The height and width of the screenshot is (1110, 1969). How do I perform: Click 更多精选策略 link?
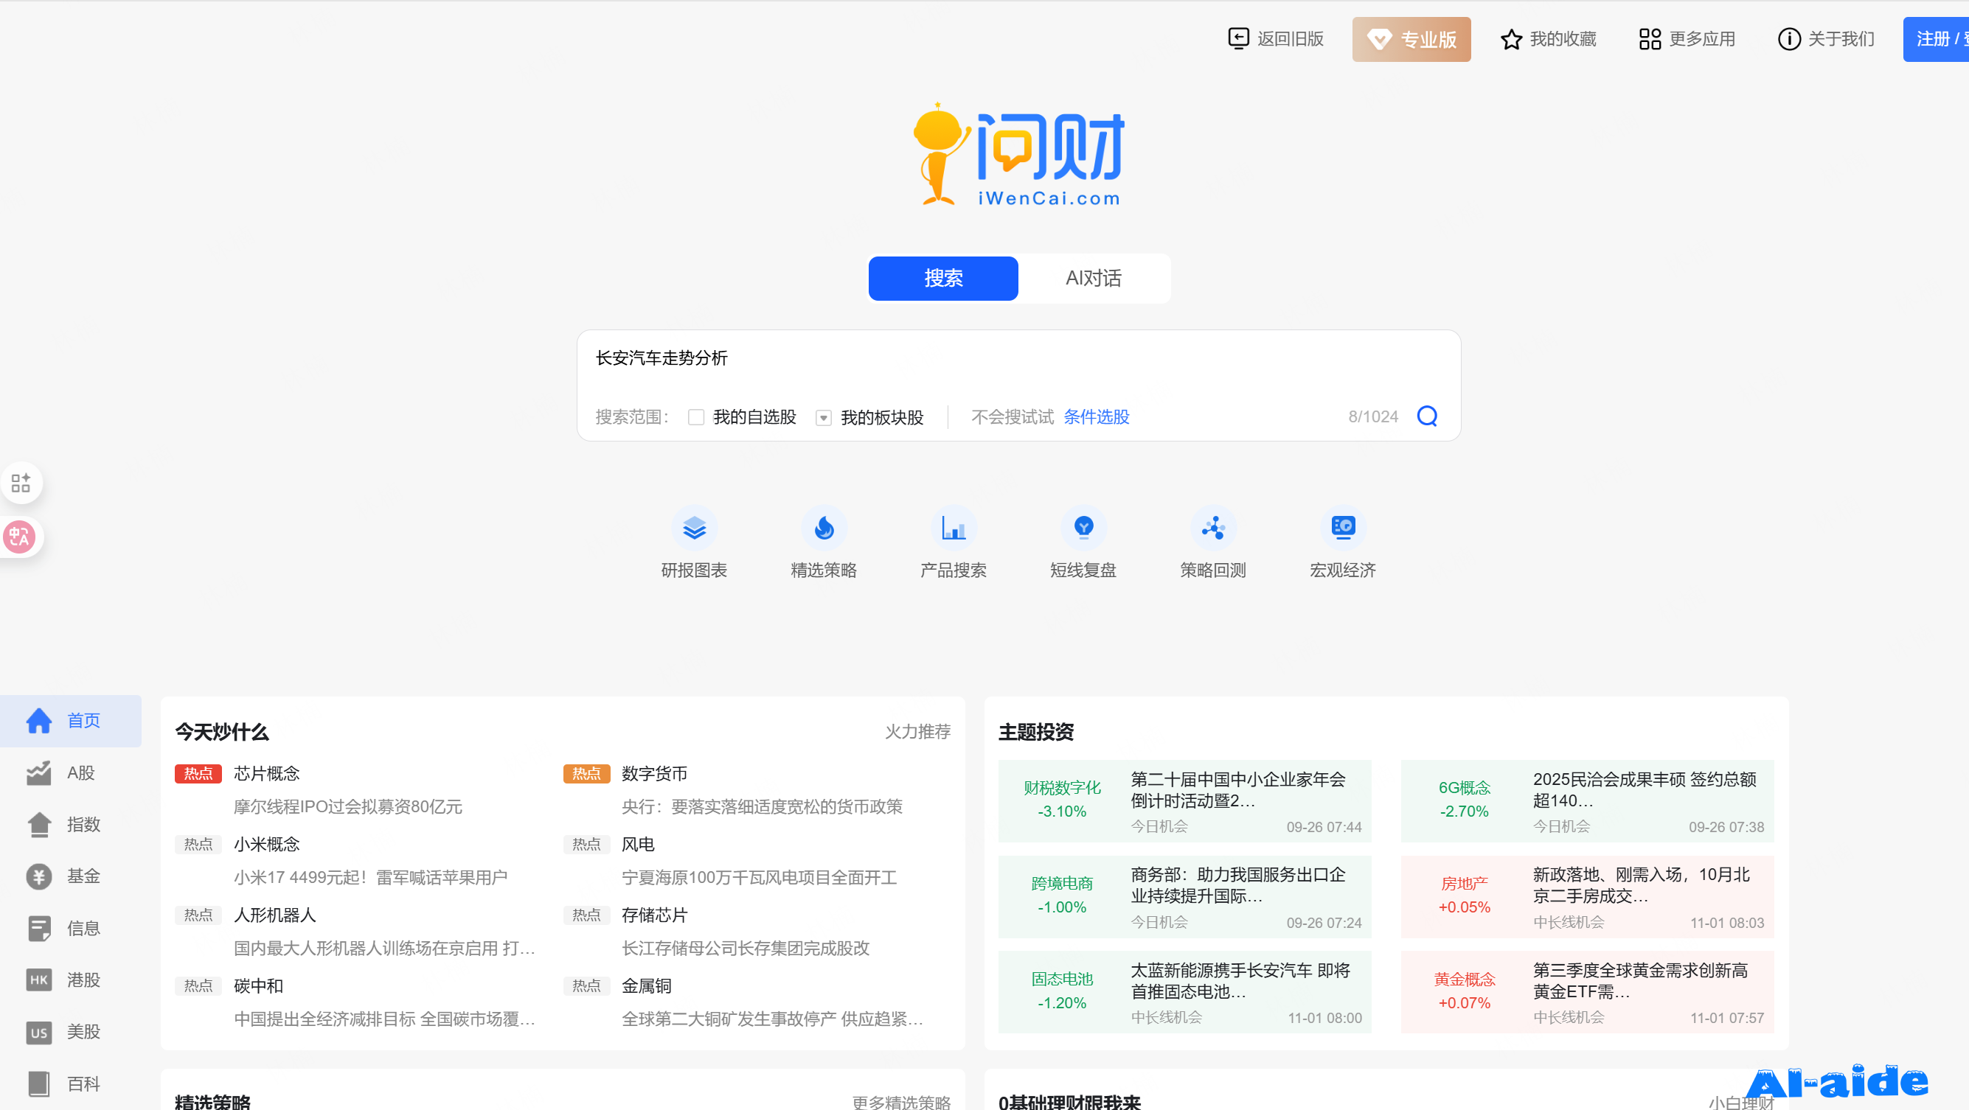pos(901,1102)
